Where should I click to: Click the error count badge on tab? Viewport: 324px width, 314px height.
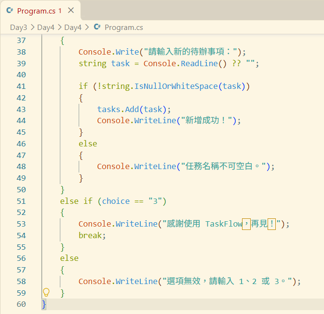coord(60,11)
